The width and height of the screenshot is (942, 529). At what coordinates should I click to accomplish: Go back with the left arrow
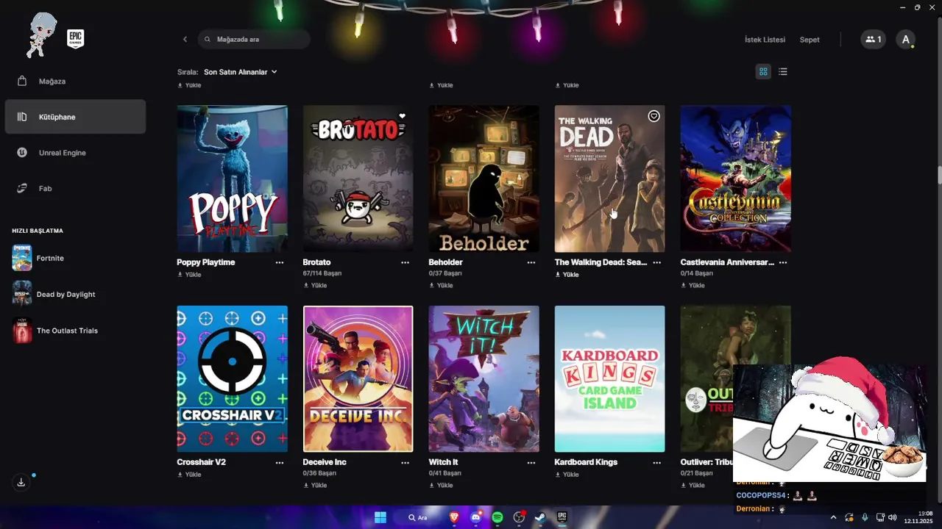[185, 39]
